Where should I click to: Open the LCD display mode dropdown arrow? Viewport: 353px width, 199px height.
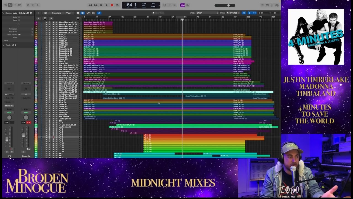(x=159, y=5)
